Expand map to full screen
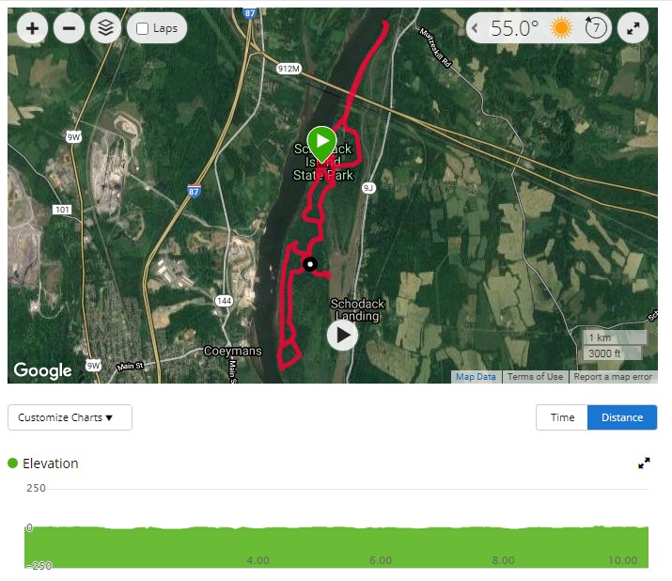The image size is (672, 581). pos(633,28)
